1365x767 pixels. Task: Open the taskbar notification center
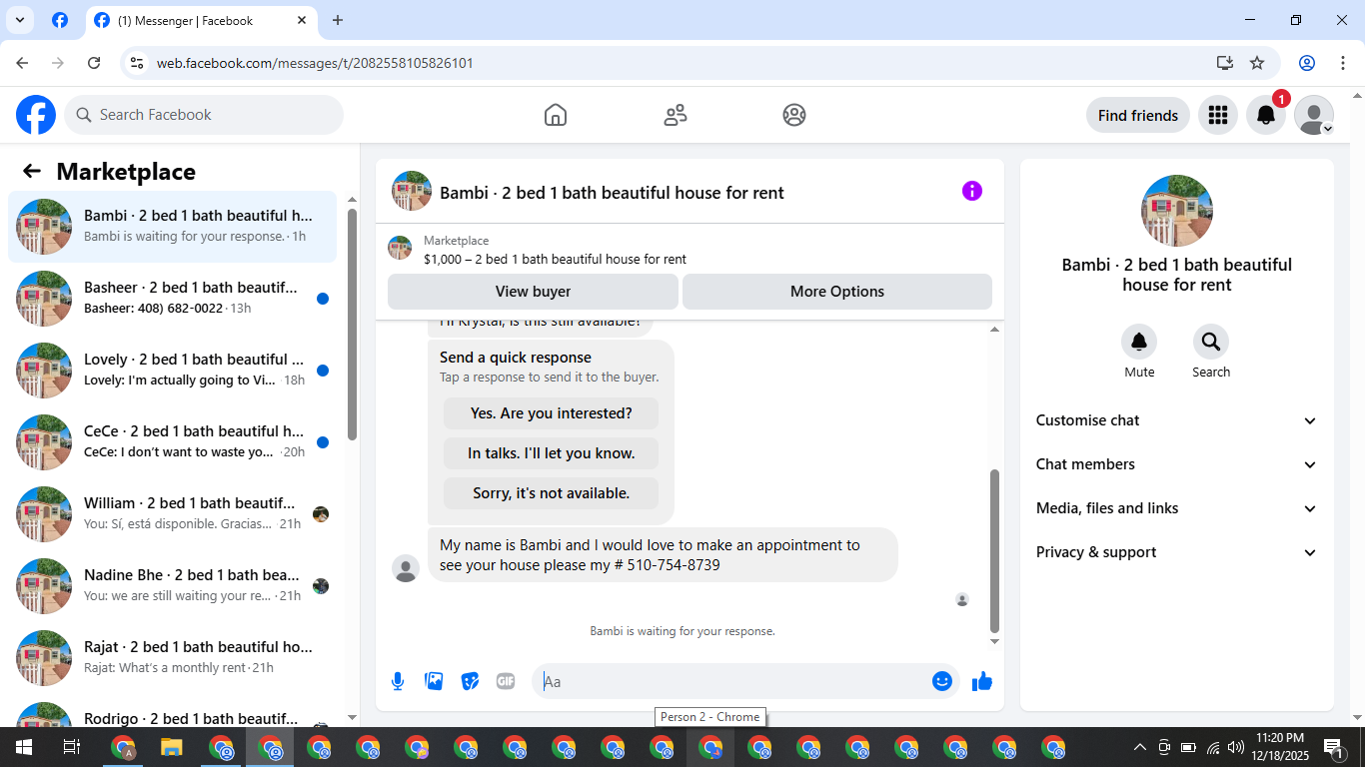click(x=1333, y=747)
